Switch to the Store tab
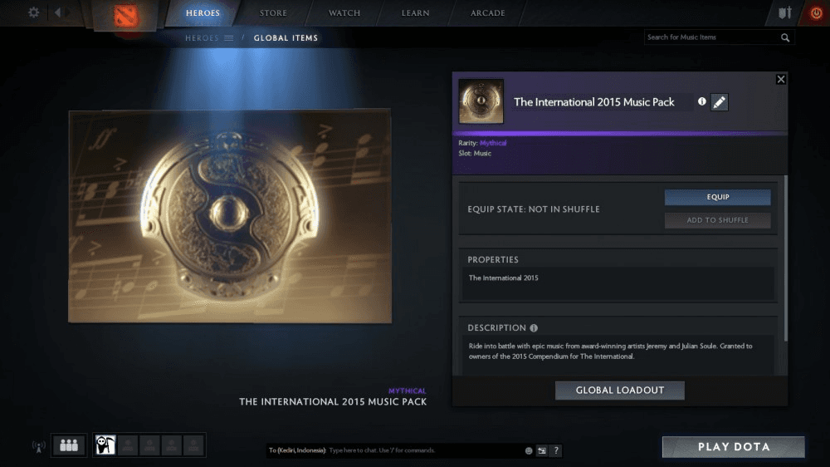The height and width of the screenshot is (467, 830). tap(273, 13)
